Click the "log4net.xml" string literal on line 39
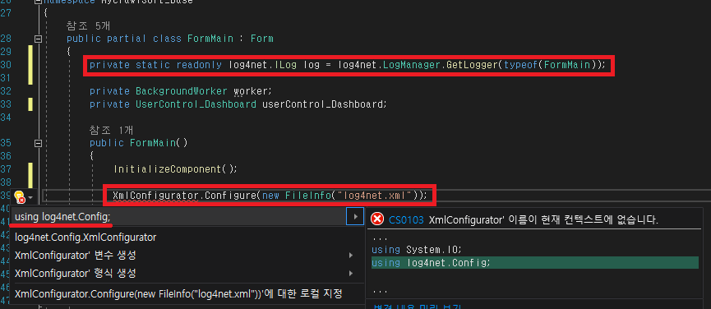 [x=376, y=196]
